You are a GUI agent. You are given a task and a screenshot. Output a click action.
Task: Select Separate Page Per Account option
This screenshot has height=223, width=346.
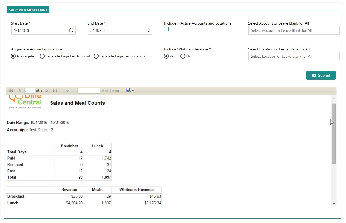(42, 56)
